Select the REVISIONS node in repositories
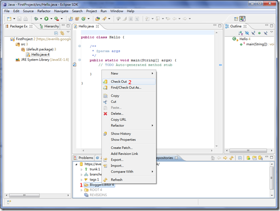This screenshot has height=211, width=280. [x=96, y=195]
